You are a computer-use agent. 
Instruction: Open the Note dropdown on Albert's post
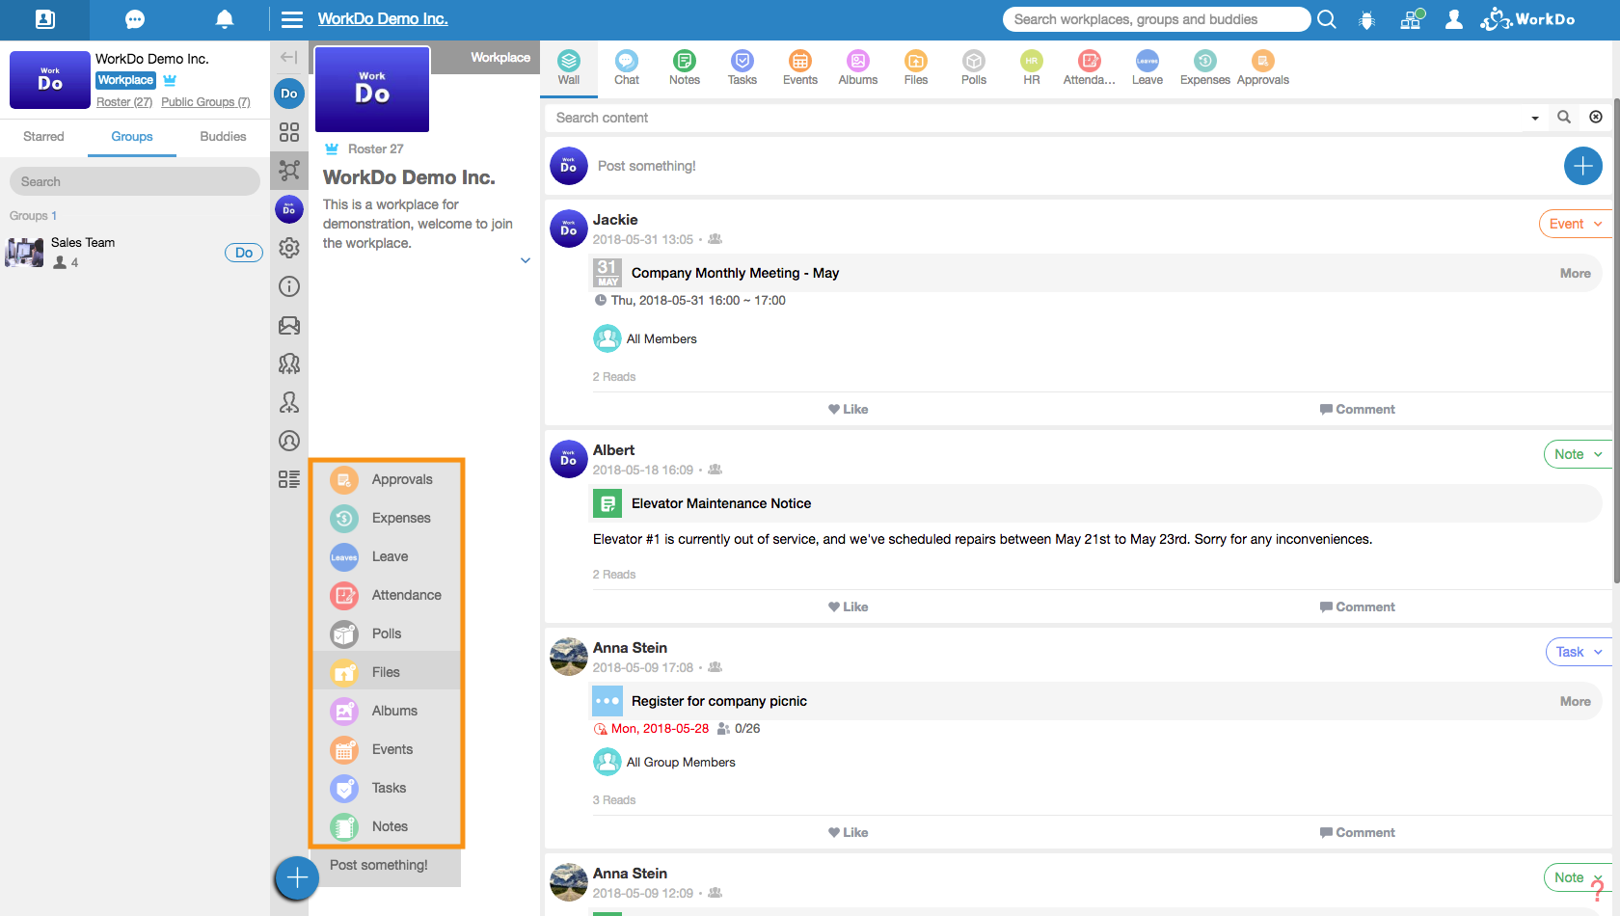click(x=1578, y=454)
